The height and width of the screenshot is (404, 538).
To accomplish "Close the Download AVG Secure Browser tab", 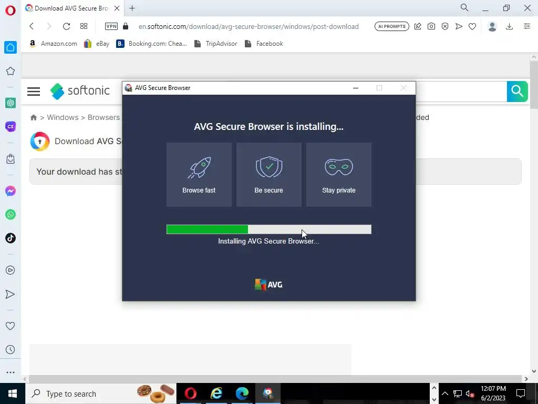I will (x=117, y=8).
